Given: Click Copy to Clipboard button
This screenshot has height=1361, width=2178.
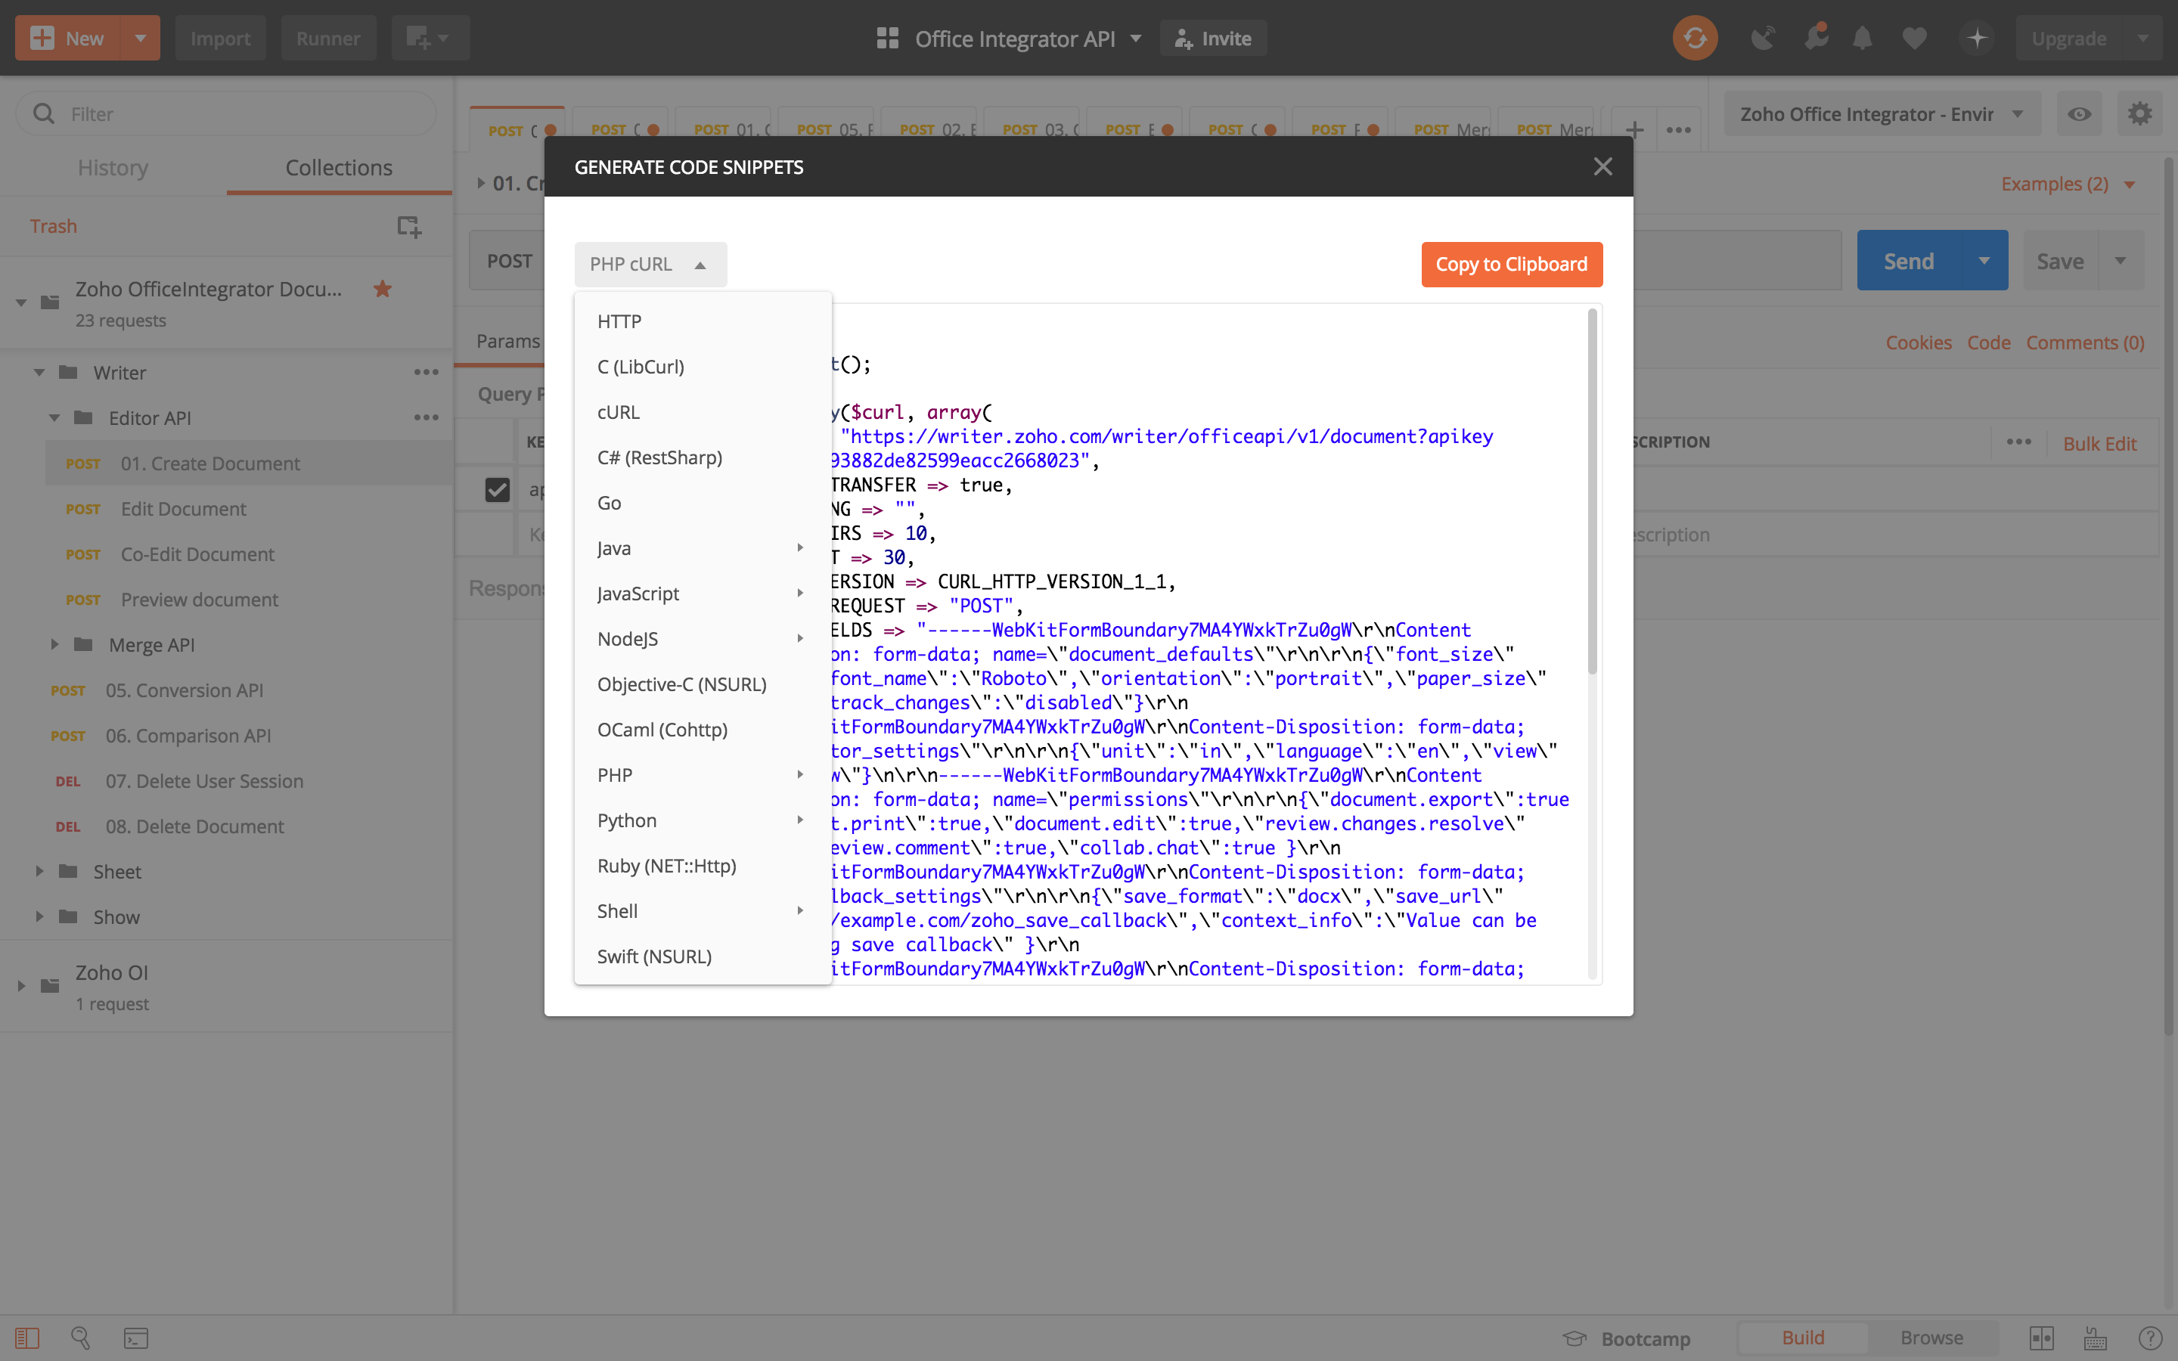Looking at the screenshot, I should click(1511, 265).
